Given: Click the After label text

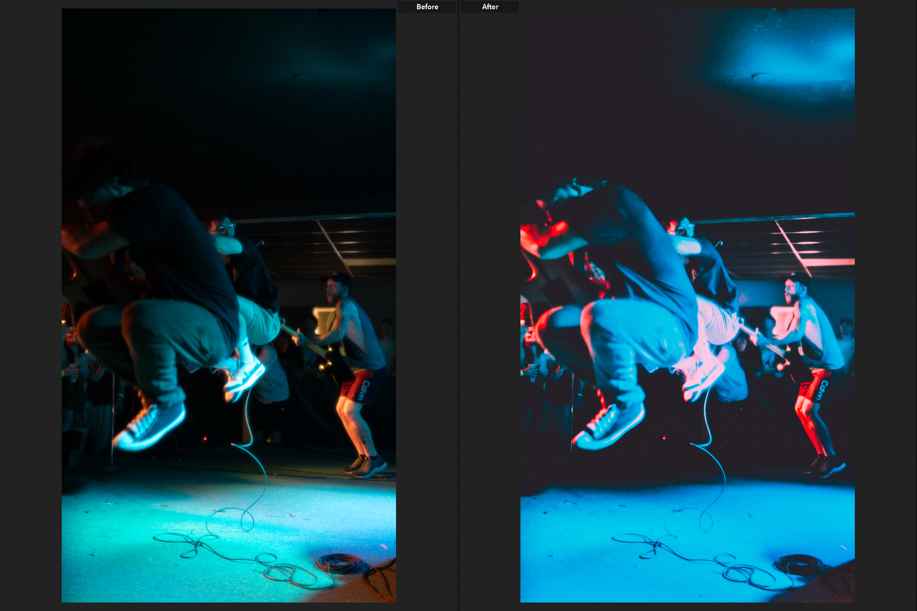Looking at the screenshot, I should tap(489, 6).
